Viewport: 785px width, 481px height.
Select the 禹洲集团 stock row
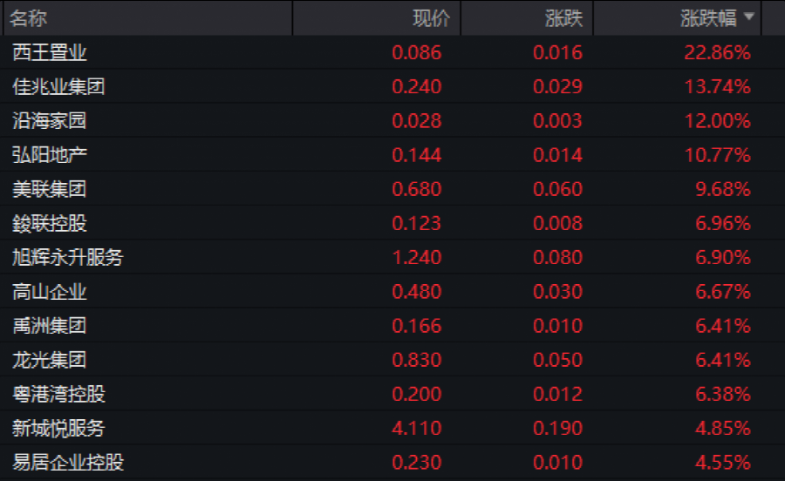point(392,326)
